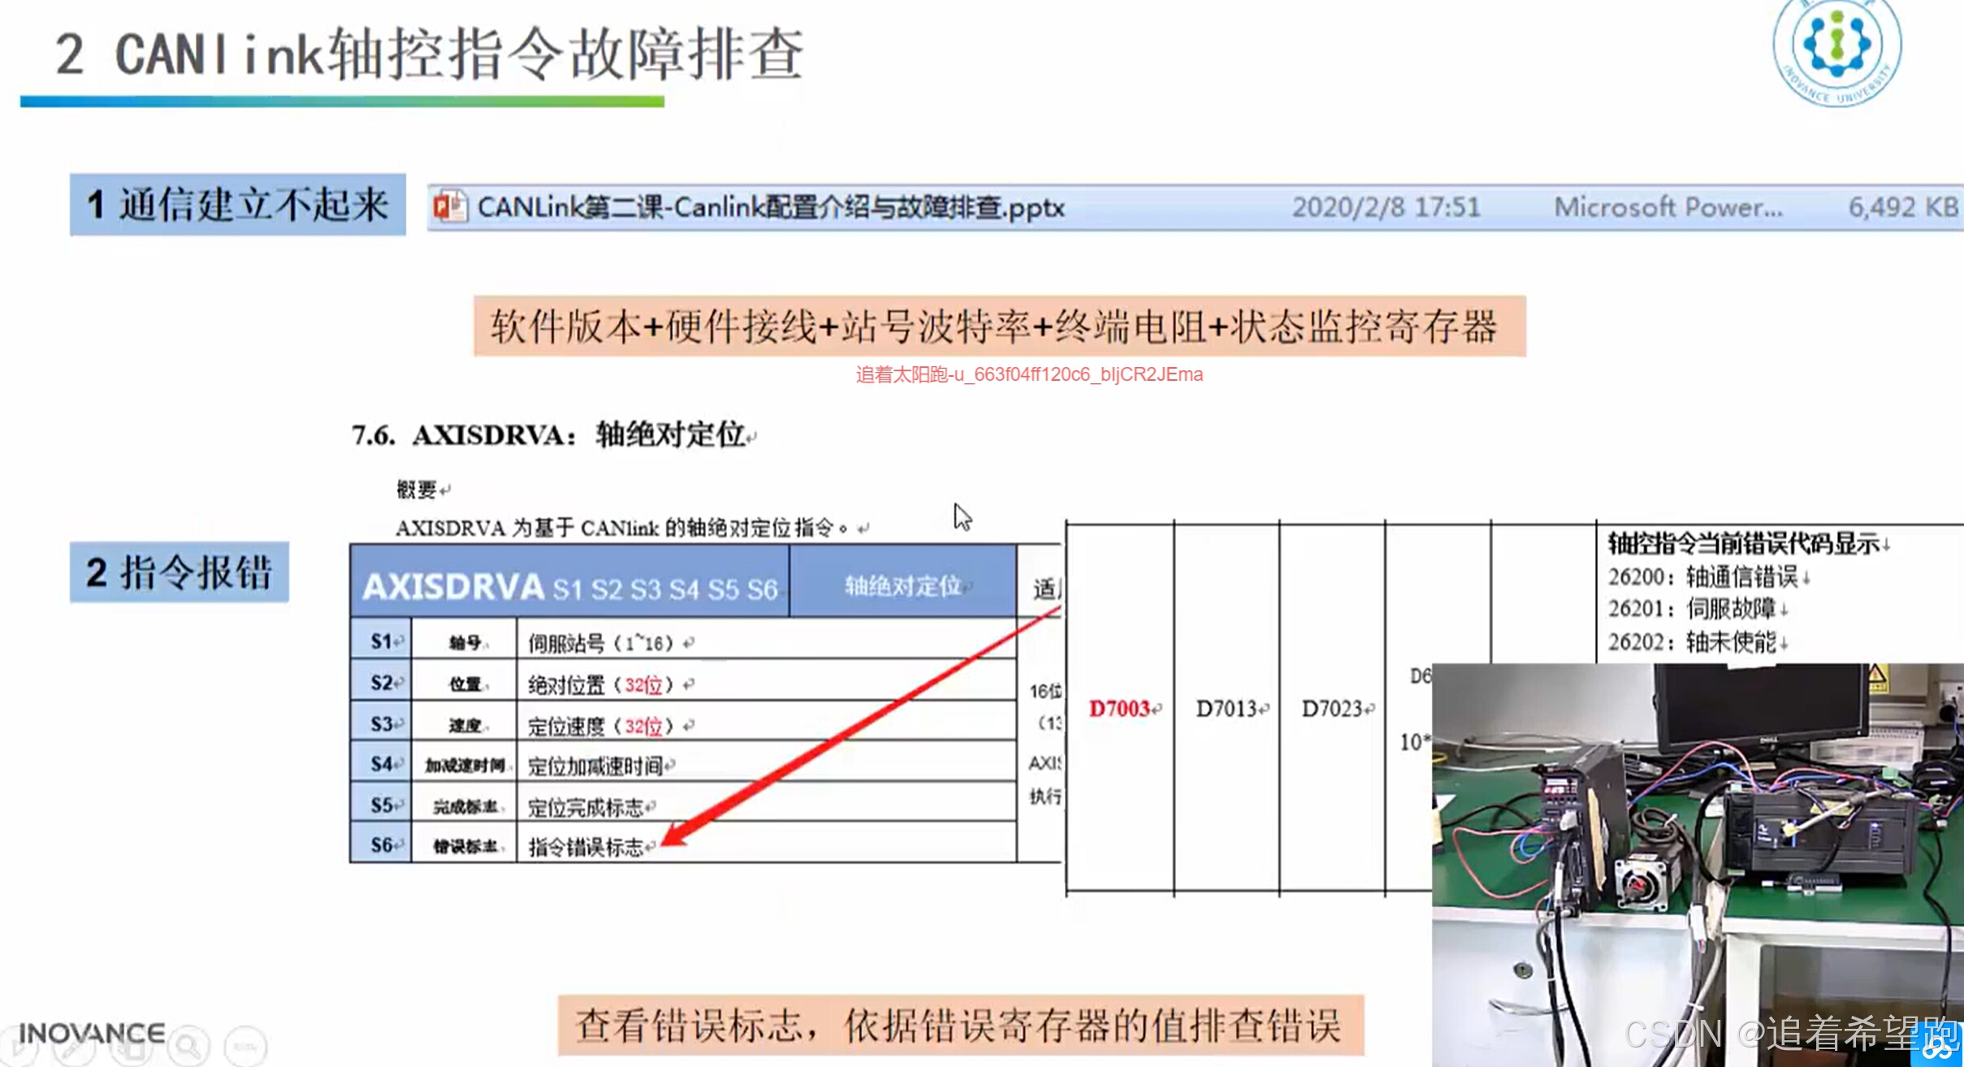Click the orange 软件版本+硬件接线 banner

coord(999,326)
